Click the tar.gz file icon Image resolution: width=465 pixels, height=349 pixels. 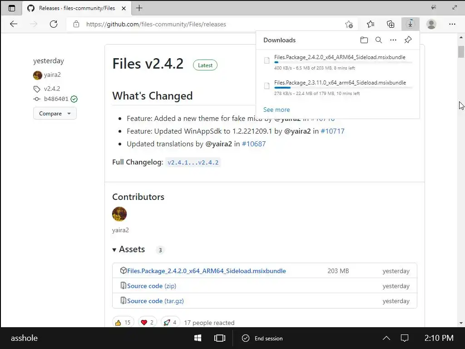pos(124,300)
